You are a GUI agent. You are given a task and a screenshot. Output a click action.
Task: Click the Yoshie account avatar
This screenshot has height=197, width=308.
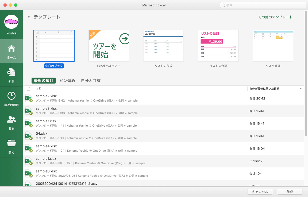tap(11, 22)
